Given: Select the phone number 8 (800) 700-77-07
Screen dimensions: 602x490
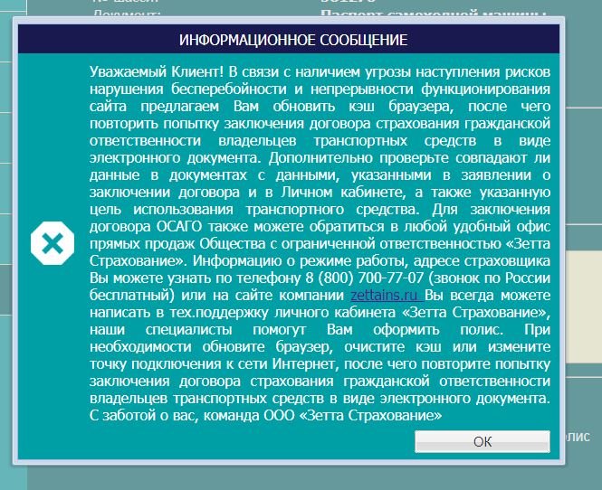Looking at the screenshot, I should point(364,278).
